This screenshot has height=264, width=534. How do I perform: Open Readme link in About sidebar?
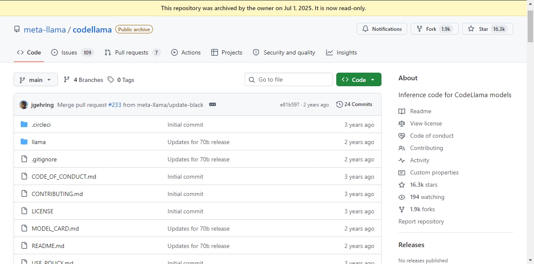click(420, 111)
